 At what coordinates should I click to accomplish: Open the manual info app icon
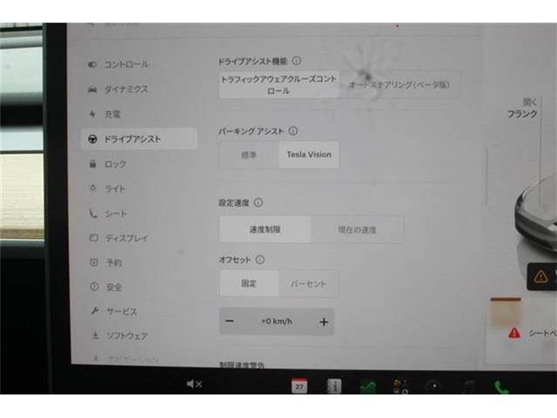coord(334,386)
